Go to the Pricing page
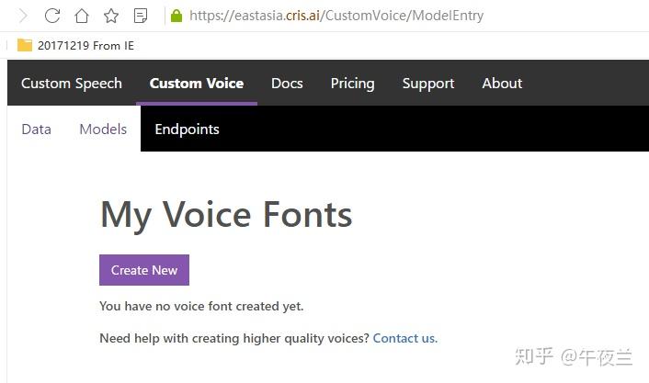Viewport: 649px width, 383px height. click(352, 84)
